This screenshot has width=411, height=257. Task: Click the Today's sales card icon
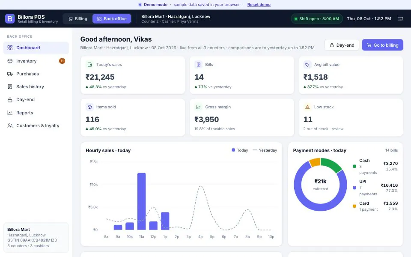(89, 65)
